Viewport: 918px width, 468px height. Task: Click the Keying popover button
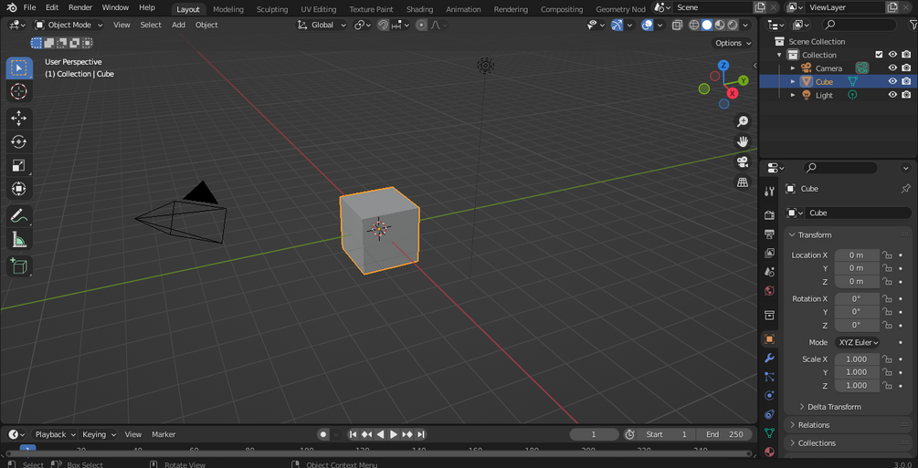click(99, 434)
